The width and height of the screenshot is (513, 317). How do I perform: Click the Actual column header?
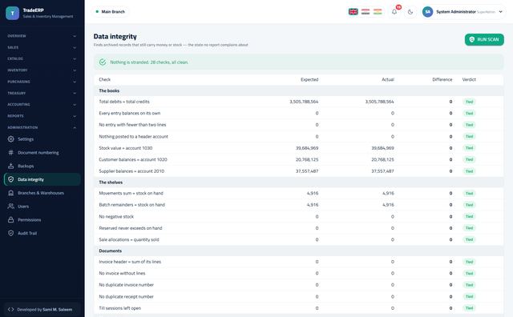388,79
